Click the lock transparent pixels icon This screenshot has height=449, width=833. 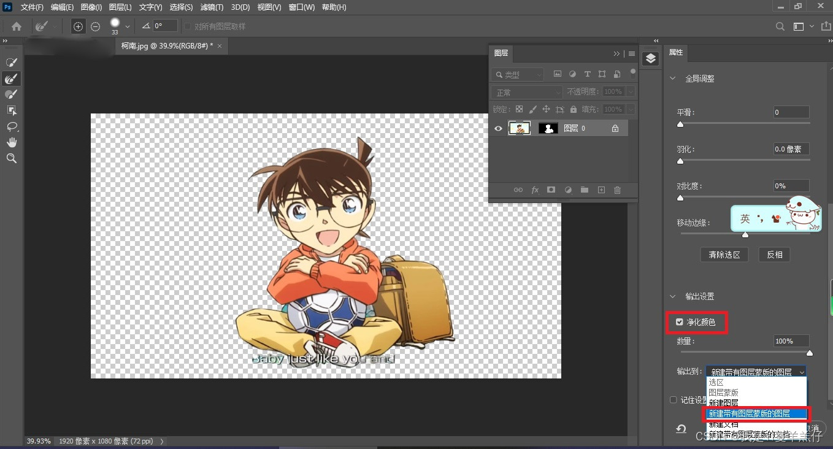[x=519, y=109]
